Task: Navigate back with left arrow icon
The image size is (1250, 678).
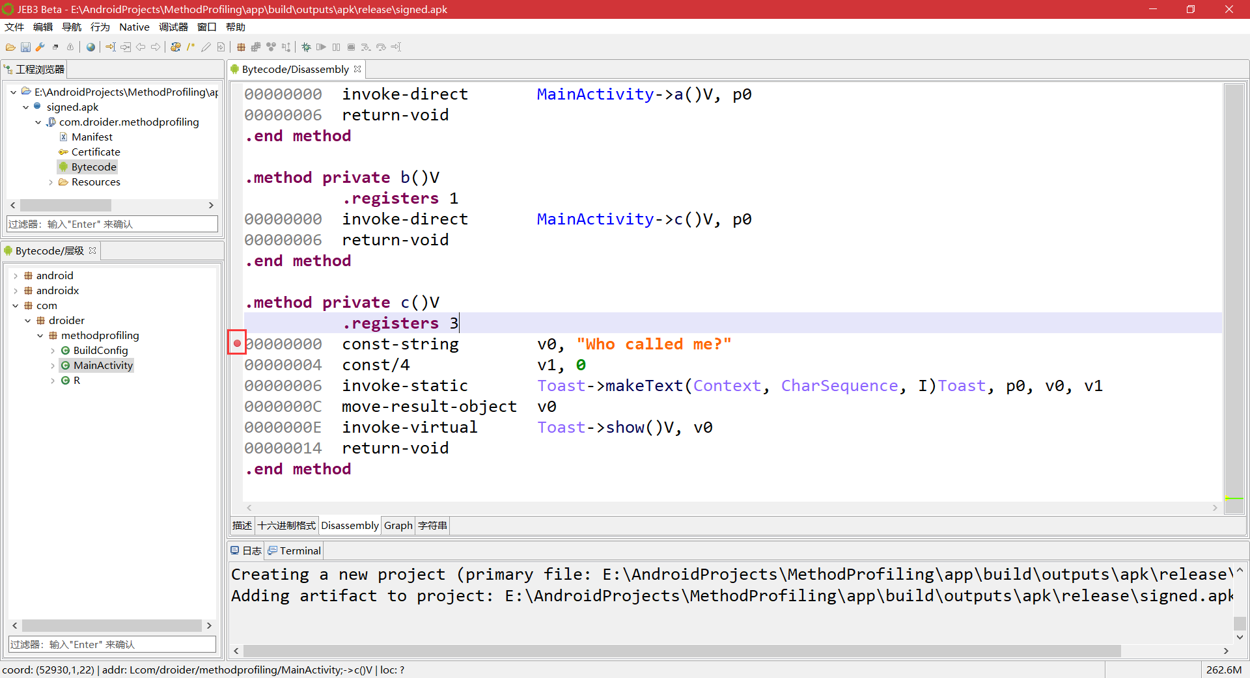Action: pyautogui.click(x=141, y=47)
